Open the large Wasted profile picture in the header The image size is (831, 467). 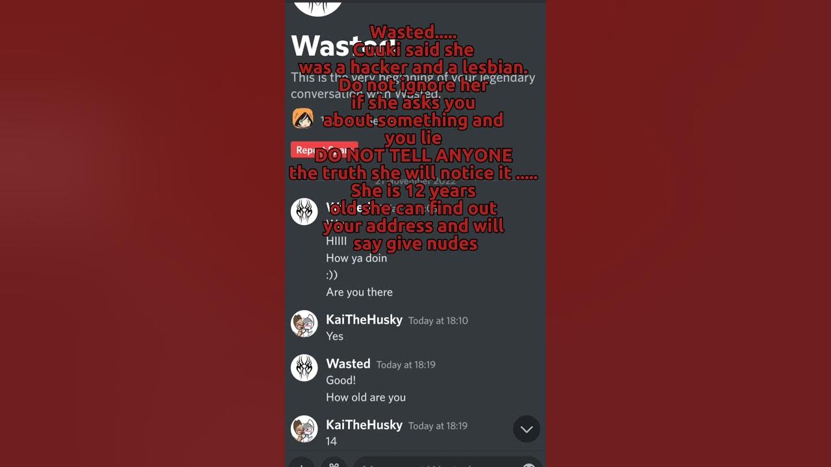[x=317, y=8]
